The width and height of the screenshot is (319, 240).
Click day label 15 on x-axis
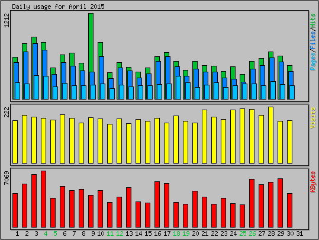(148, 233)
